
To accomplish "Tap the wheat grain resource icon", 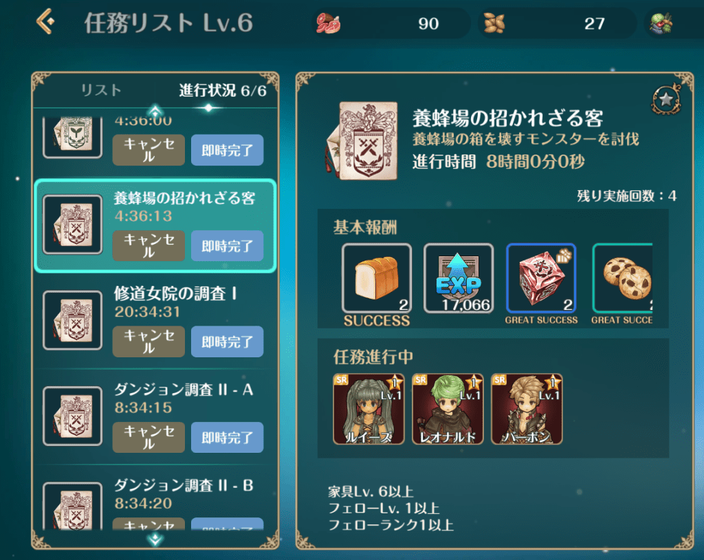I will (x=494, y=23).
